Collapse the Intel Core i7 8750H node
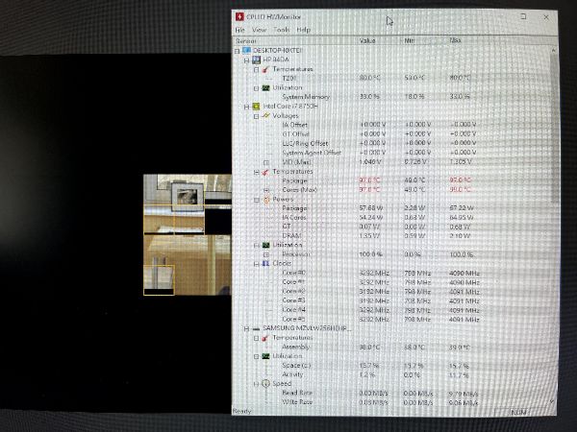The image size is (577, 432). 246,107
